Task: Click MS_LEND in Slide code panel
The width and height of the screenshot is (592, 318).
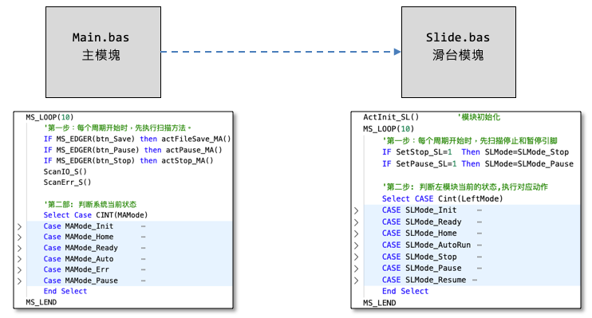Action: 380,303
